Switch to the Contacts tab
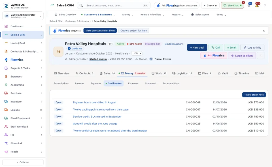 click(x=84, y=73)
